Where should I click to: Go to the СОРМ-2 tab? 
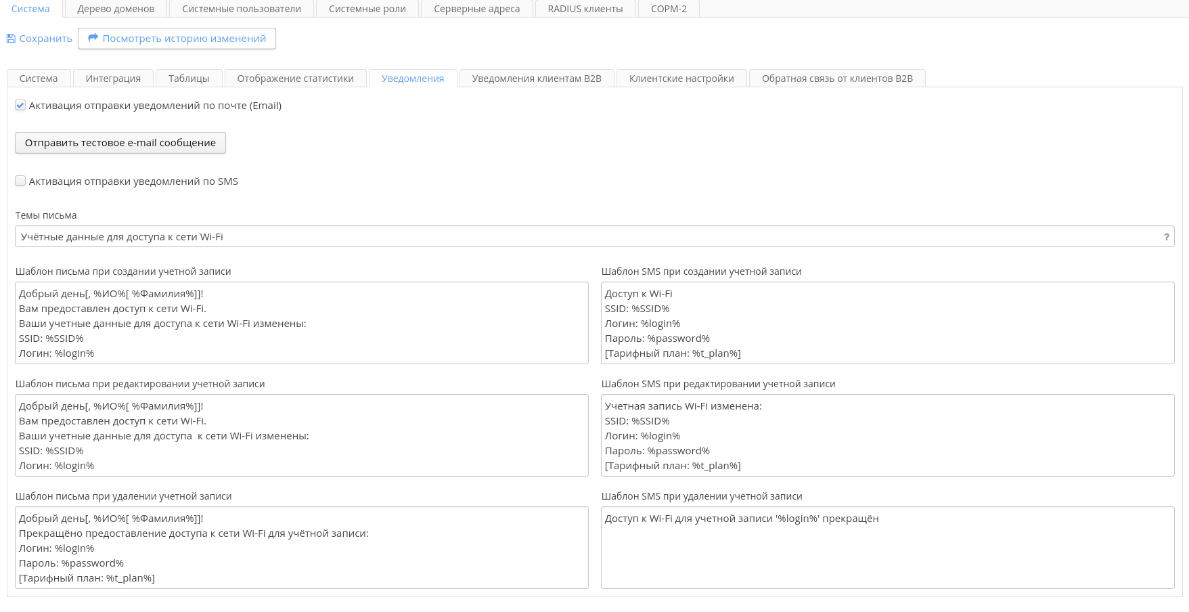coord(669,9)
